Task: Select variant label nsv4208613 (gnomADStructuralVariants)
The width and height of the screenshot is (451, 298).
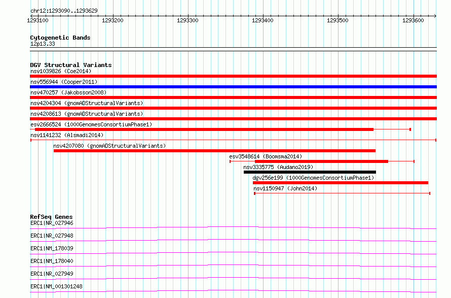Action: tap(87, 114)
